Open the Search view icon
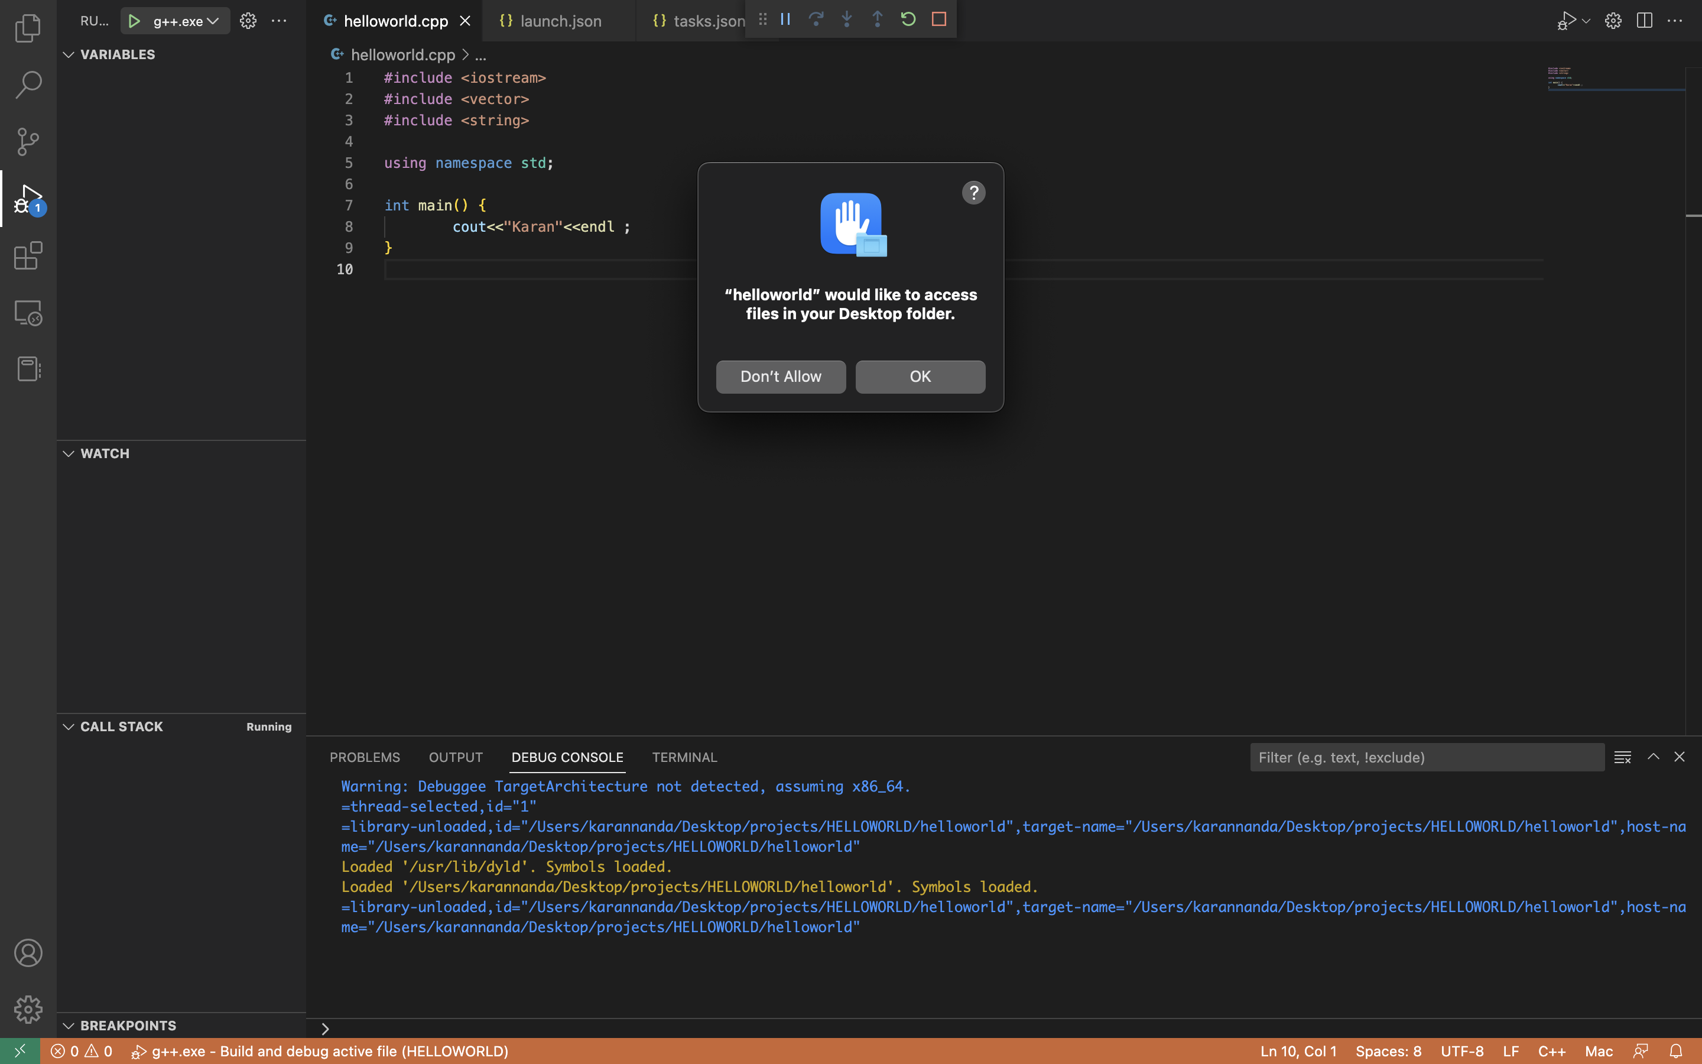This screenshot has width=1702, height=1064. (x=28, y=85)
